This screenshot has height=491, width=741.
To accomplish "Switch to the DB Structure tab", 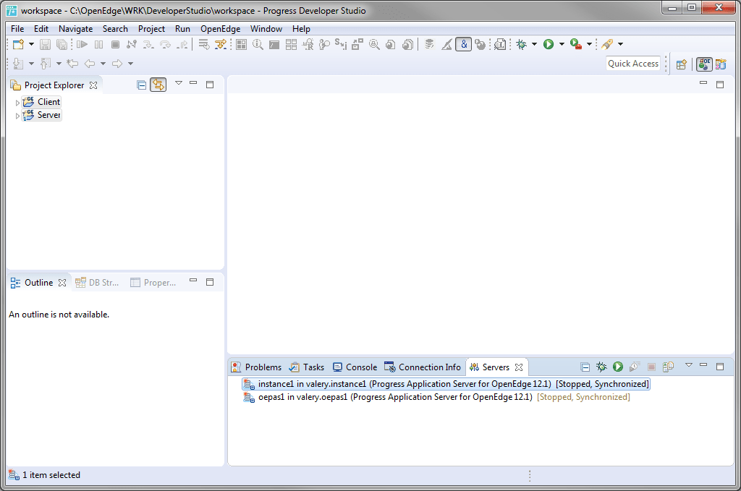I will click(x=98, y=282).
